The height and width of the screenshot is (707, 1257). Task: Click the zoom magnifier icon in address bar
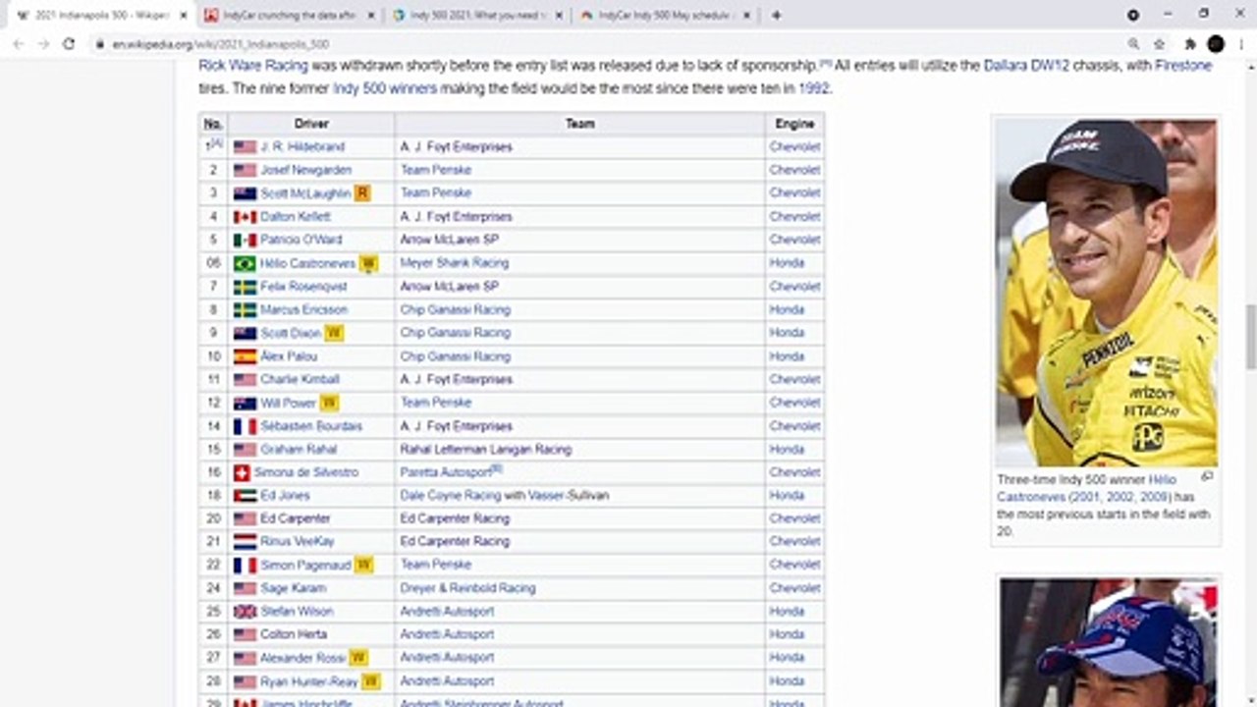tap(1133, 44)
